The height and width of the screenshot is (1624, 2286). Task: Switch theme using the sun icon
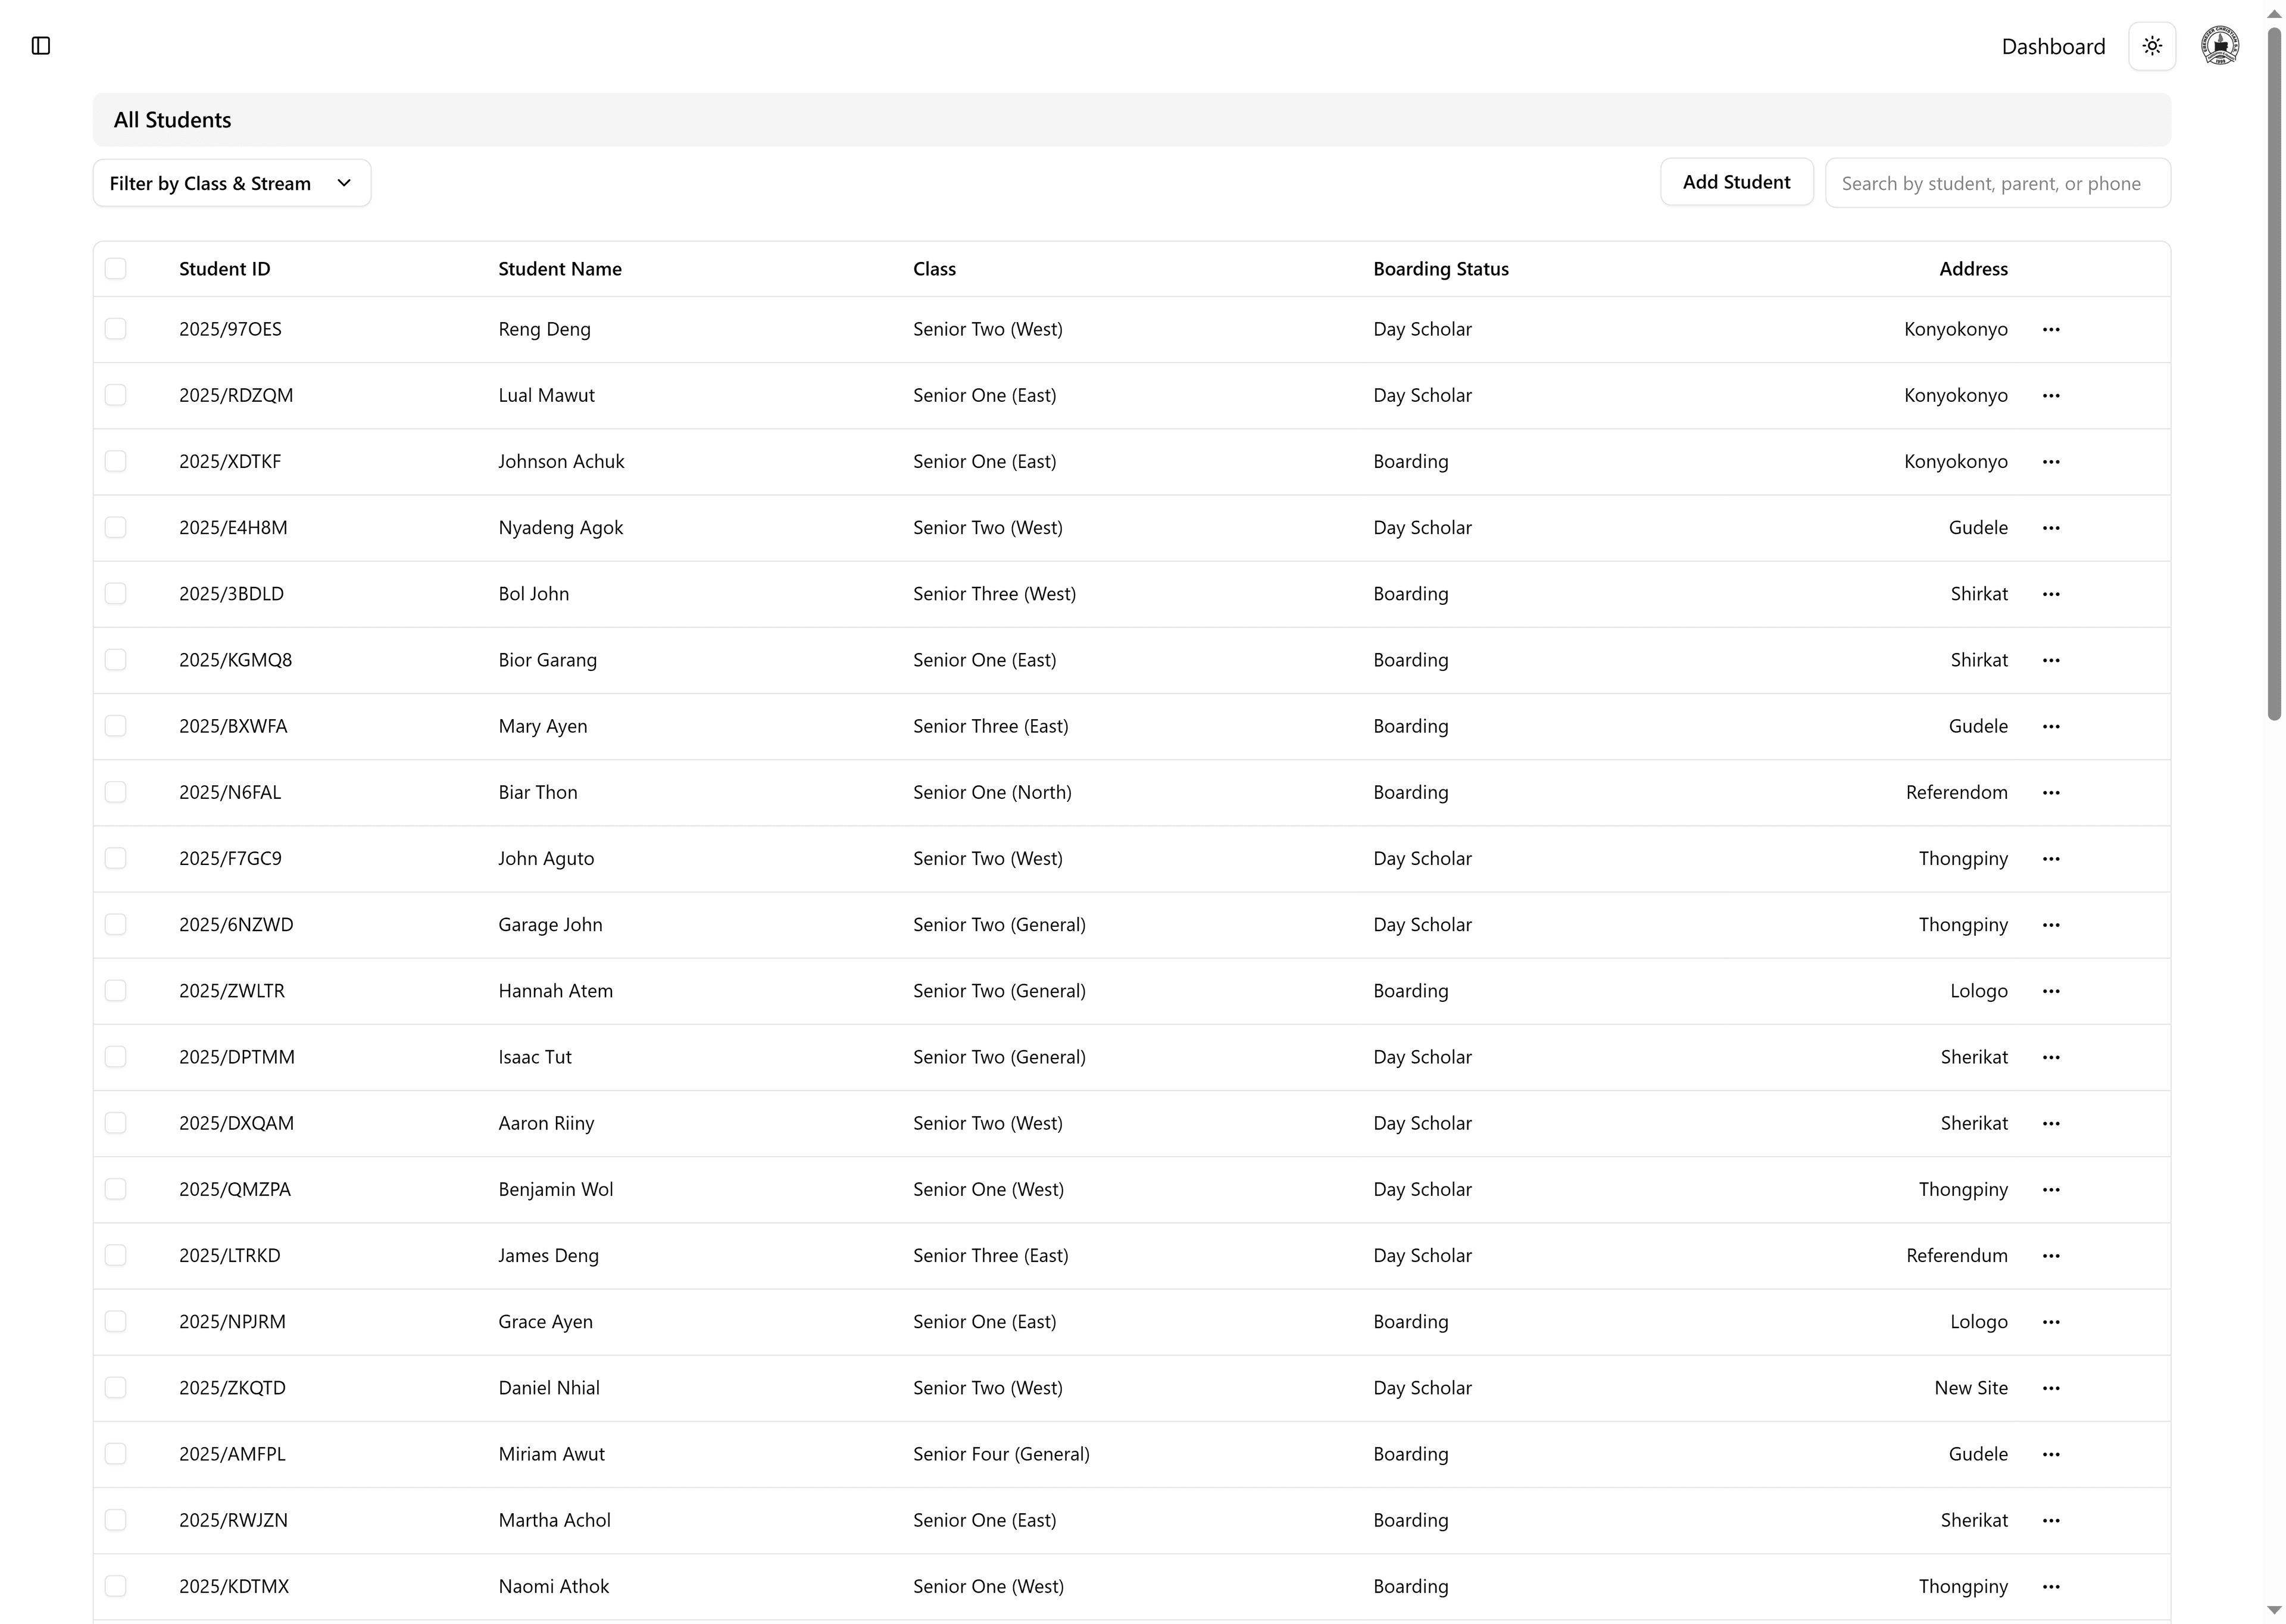tap(2152, 46)
